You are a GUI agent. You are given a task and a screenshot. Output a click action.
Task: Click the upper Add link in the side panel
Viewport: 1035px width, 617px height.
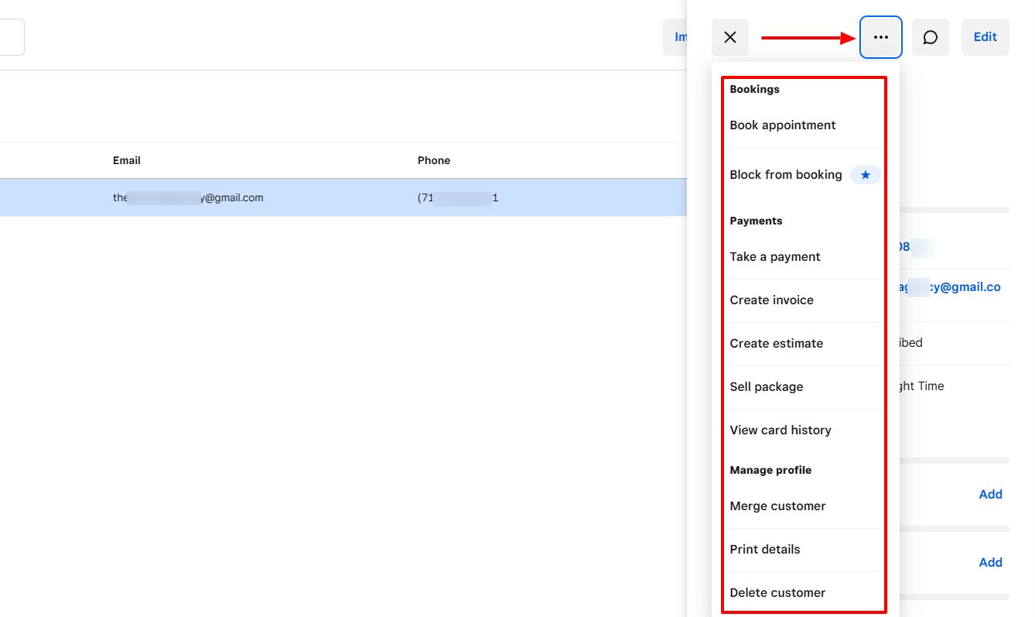click(990, 494)
